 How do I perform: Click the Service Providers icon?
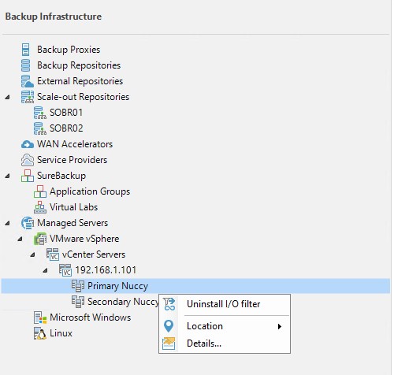point(28,160)
